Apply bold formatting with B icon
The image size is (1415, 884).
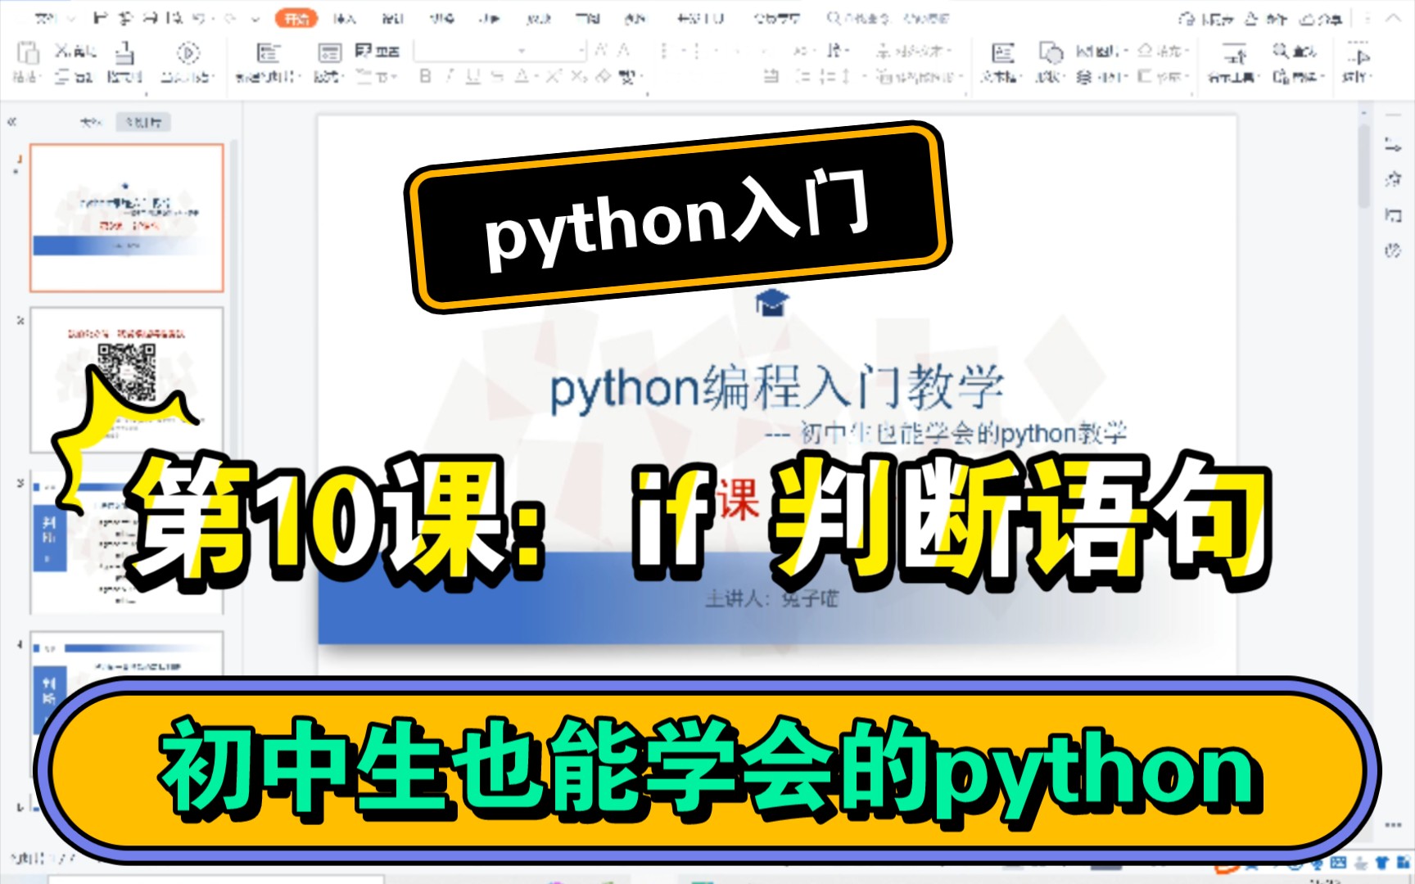pyautogui.click(x=425, y=76)
